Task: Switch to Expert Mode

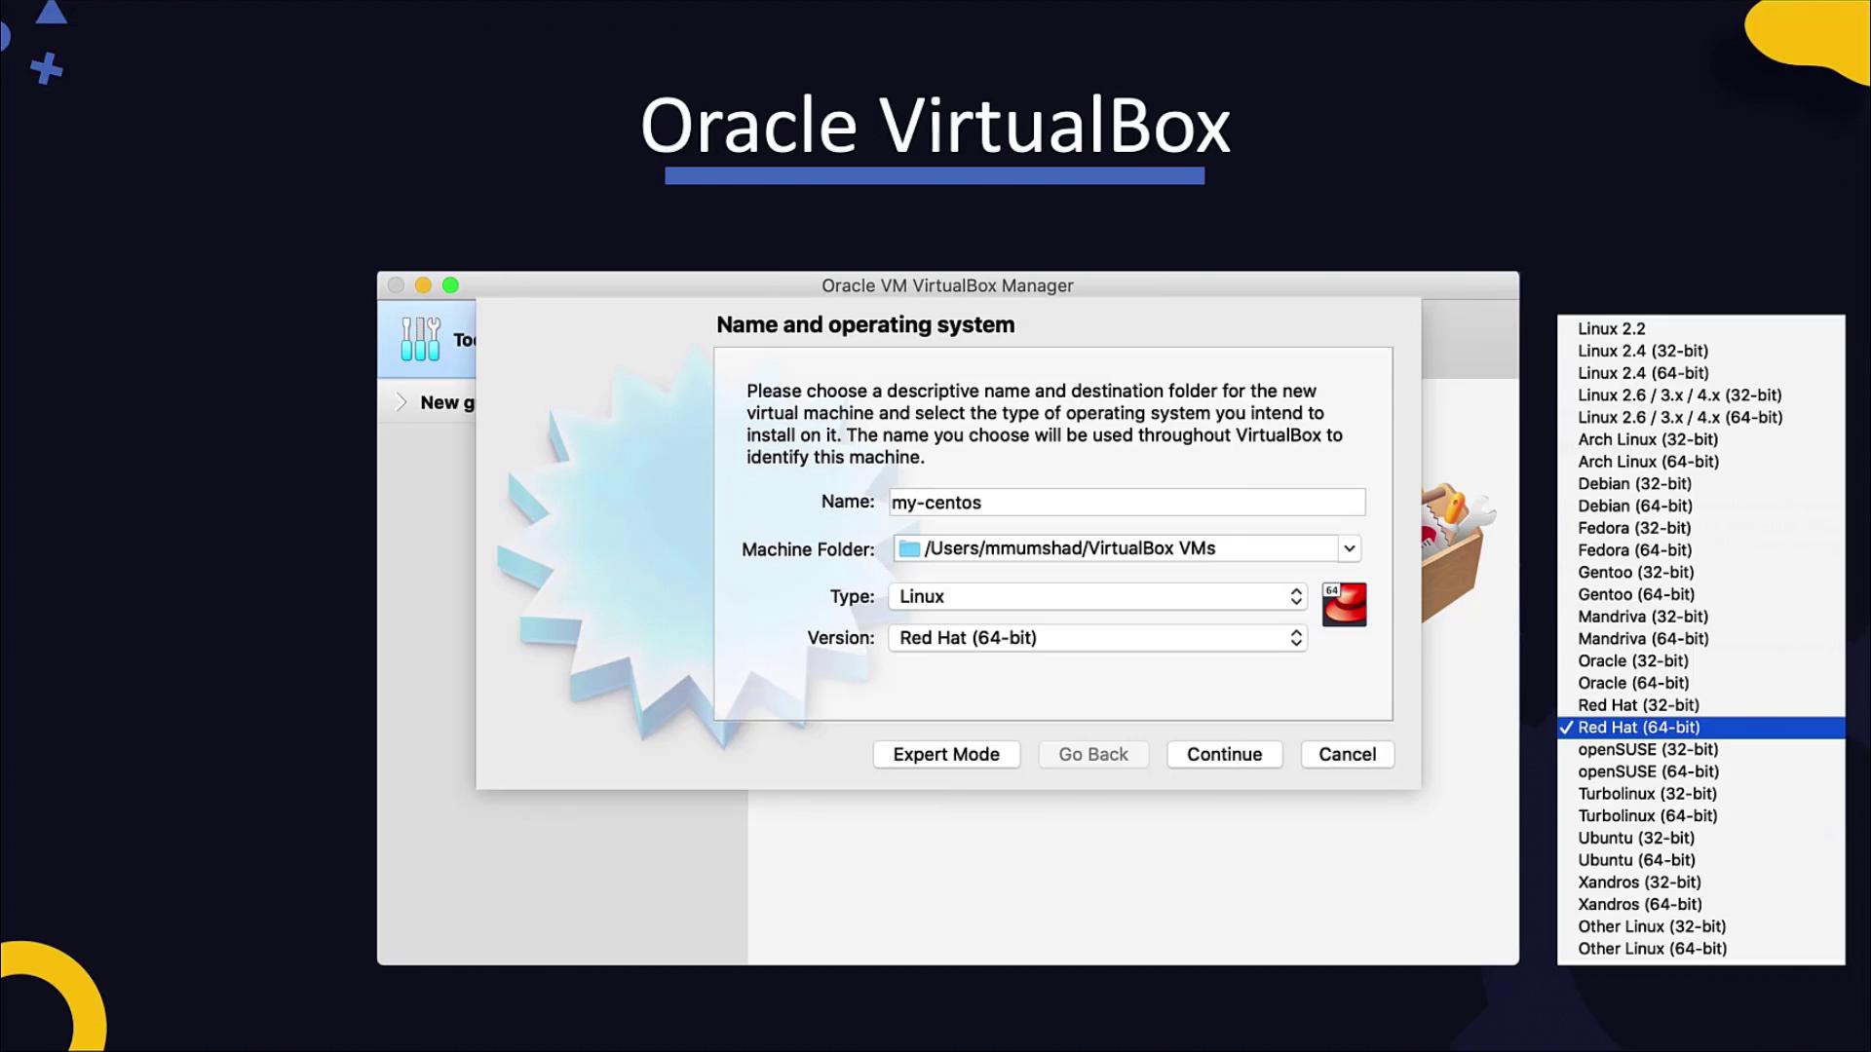Action: coord(945,754)
